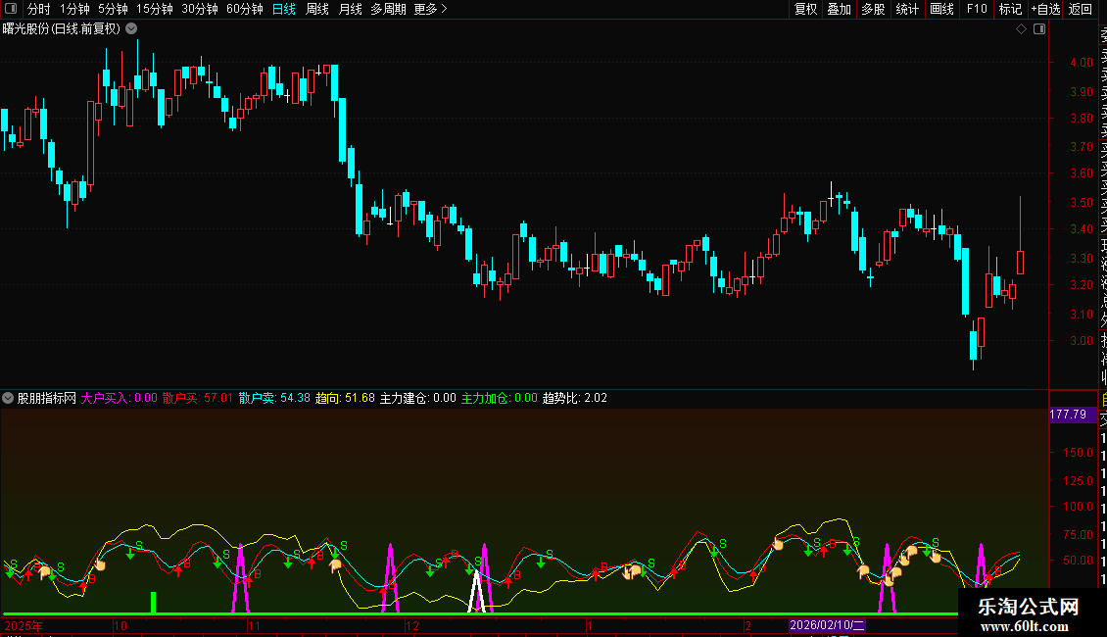The height and width of the screenshot is (637, 1107).
Task: Open dropdown next to 曙光股份 title
Action: (131, 29)
